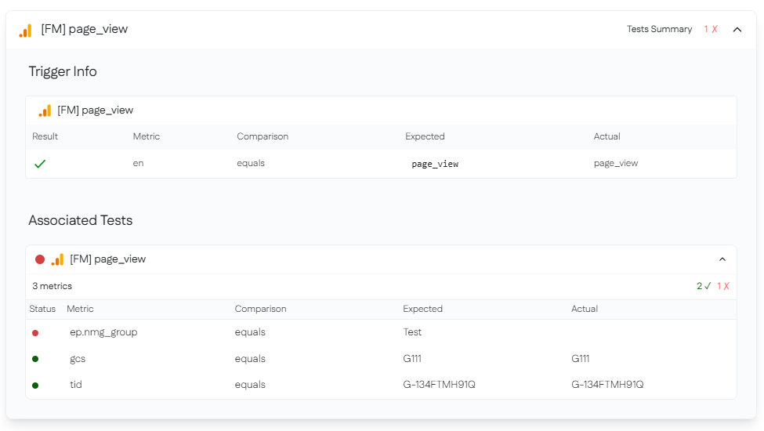764x431 pixels.
Task: Click the expected value 'Test'
Action: coord(412,332)
